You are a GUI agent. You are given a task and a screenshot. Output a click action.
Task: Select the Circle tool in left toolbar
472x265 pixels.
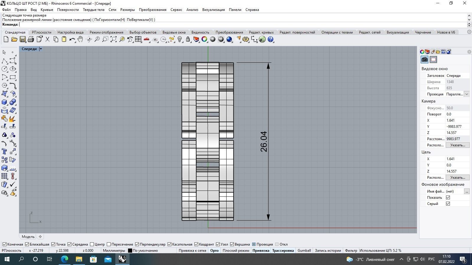pos(4,69)
